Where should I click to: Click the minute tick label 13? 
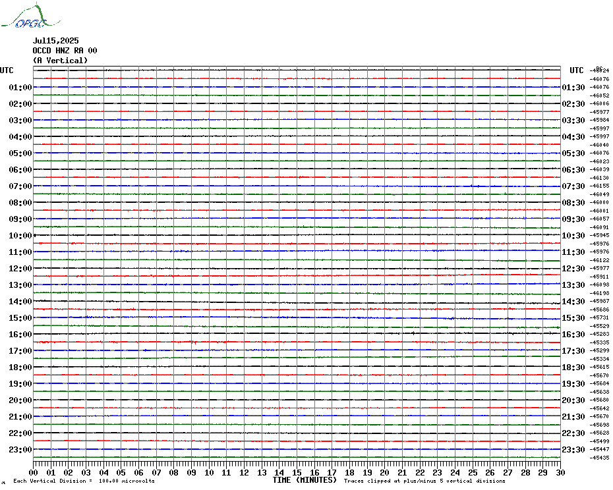[262, 472]
